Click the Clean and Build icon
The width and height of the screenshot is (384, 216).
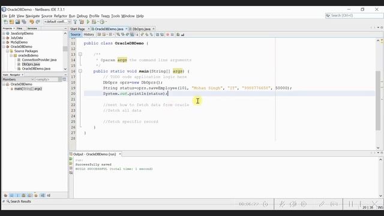point(82,22)
